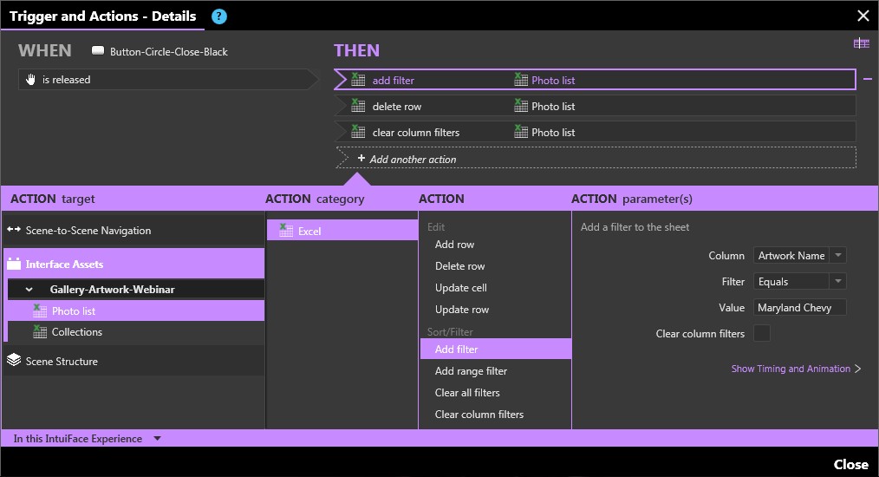879x477 pixels.
Task: Click Photo list icon in add filter row
Action: tap(521, 80)
